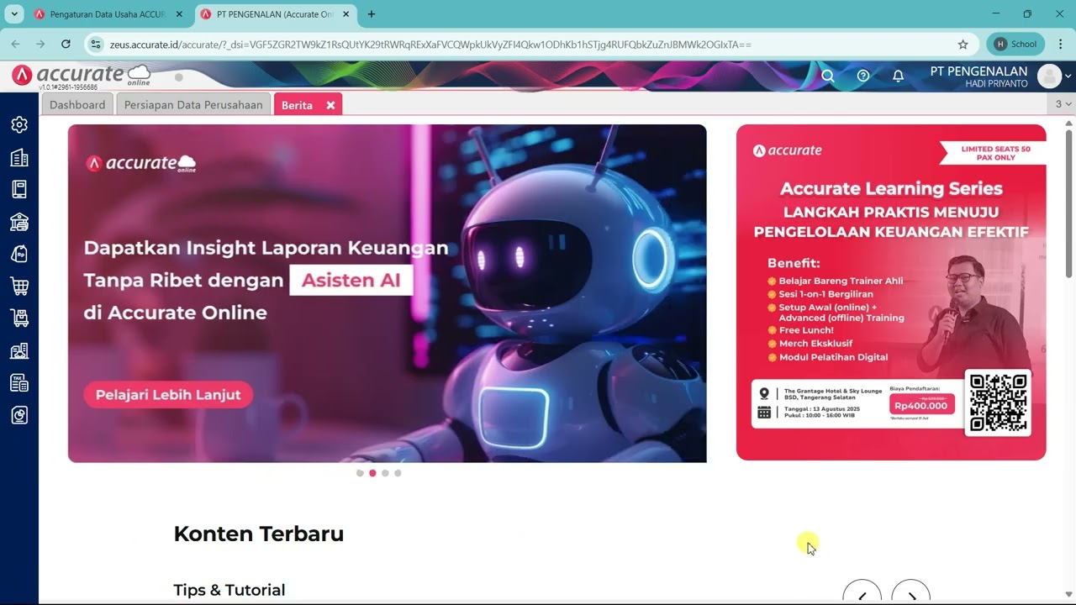Go back in browser history

pyautogui.click(x=15, y=44)
